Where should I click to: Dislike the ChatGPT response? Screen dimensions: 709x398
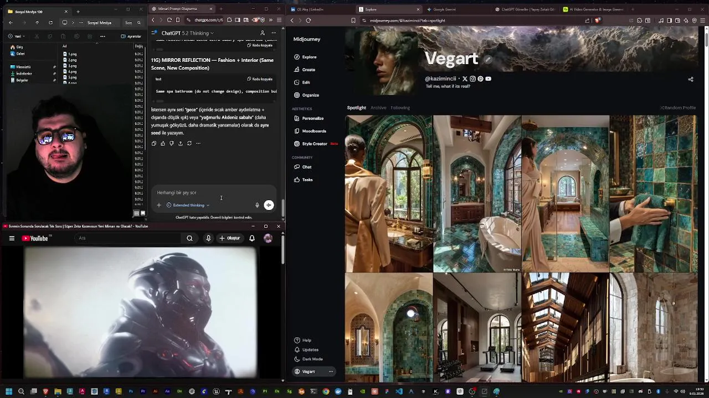click(172, 143)
